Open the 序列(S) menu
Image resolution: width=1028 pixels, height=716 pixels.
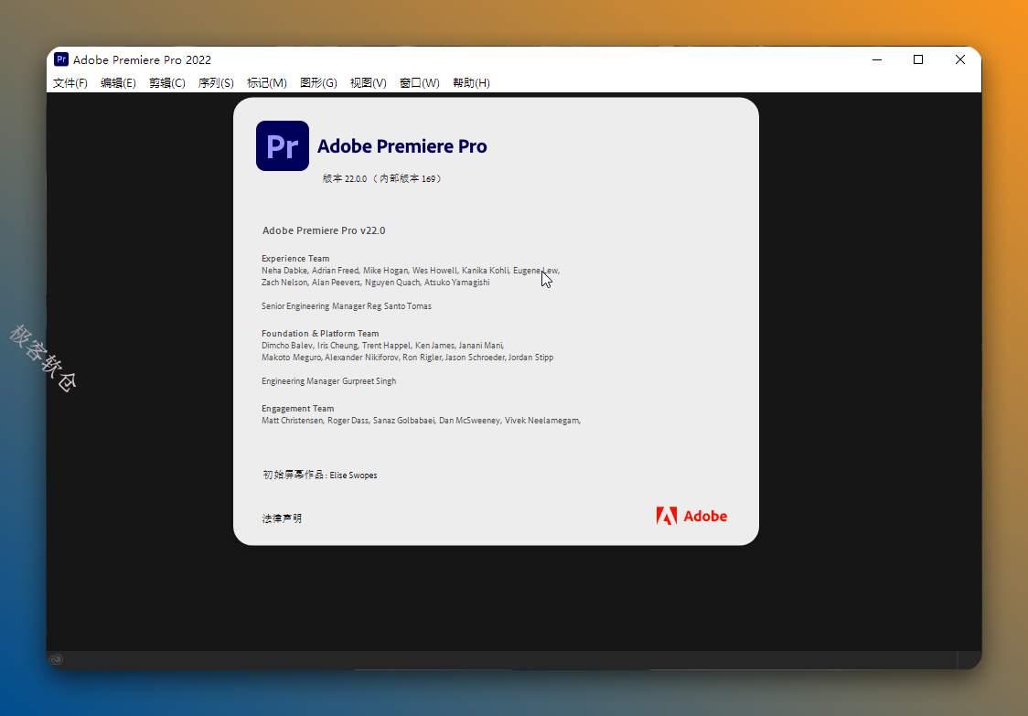click(216, 82)
